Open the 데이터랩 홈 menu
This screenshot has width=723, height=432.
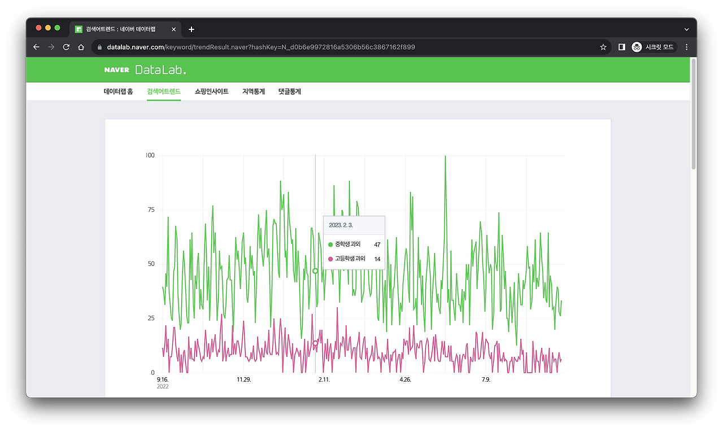coord(119,91)
